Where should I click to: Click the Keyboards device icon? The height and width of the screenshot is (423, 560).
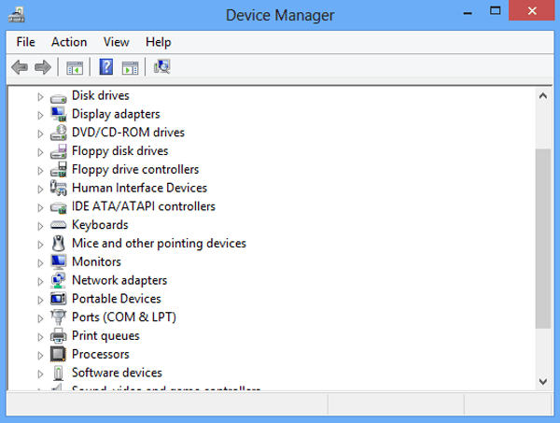point(58,225)
